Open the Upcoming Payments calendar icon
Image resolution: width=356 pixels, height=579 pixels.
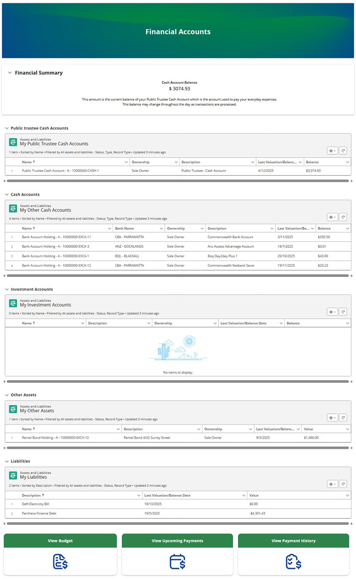click(177, 562)
